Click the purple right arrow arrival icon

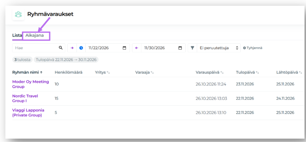pyautogui.click(x=72, y=48)
